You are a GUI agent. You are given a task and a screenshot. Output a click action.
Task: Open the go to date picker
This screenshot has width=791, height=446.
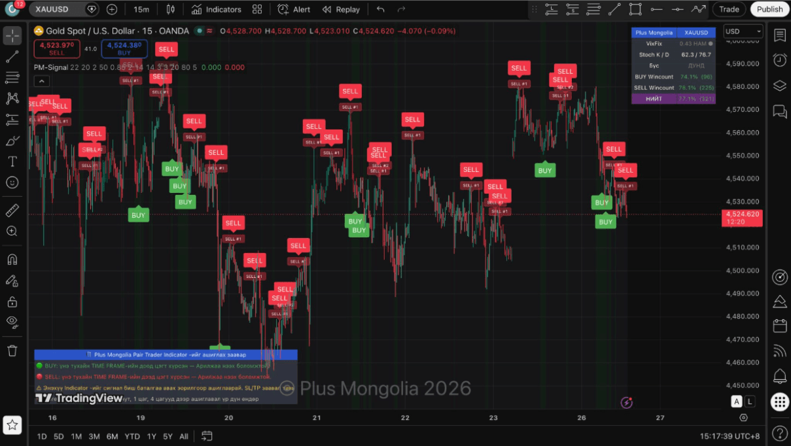point(207,436)
